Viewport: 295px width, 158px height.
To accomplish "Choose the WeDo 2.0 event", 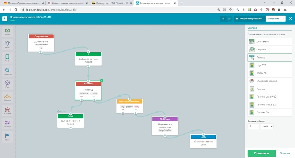I will click(270, 73).
